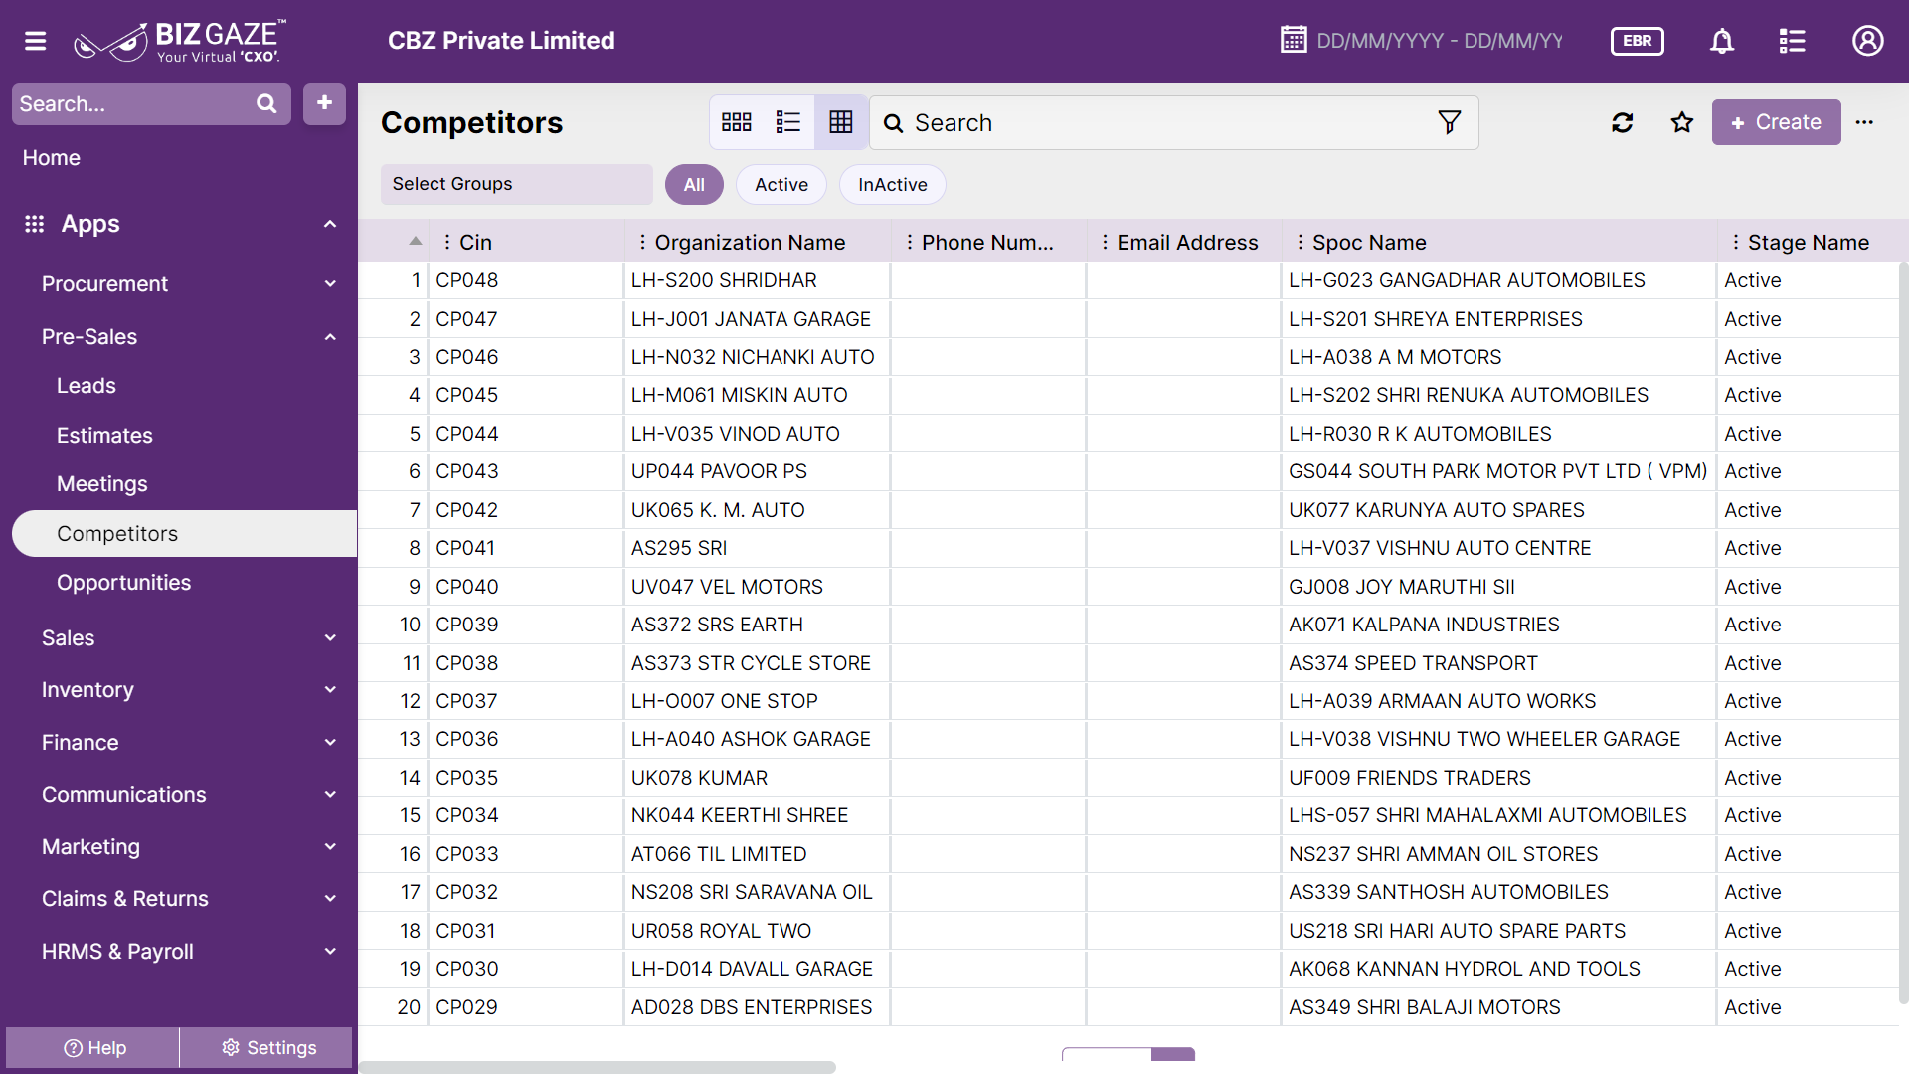Click the date range input field

pos(1440,41)
